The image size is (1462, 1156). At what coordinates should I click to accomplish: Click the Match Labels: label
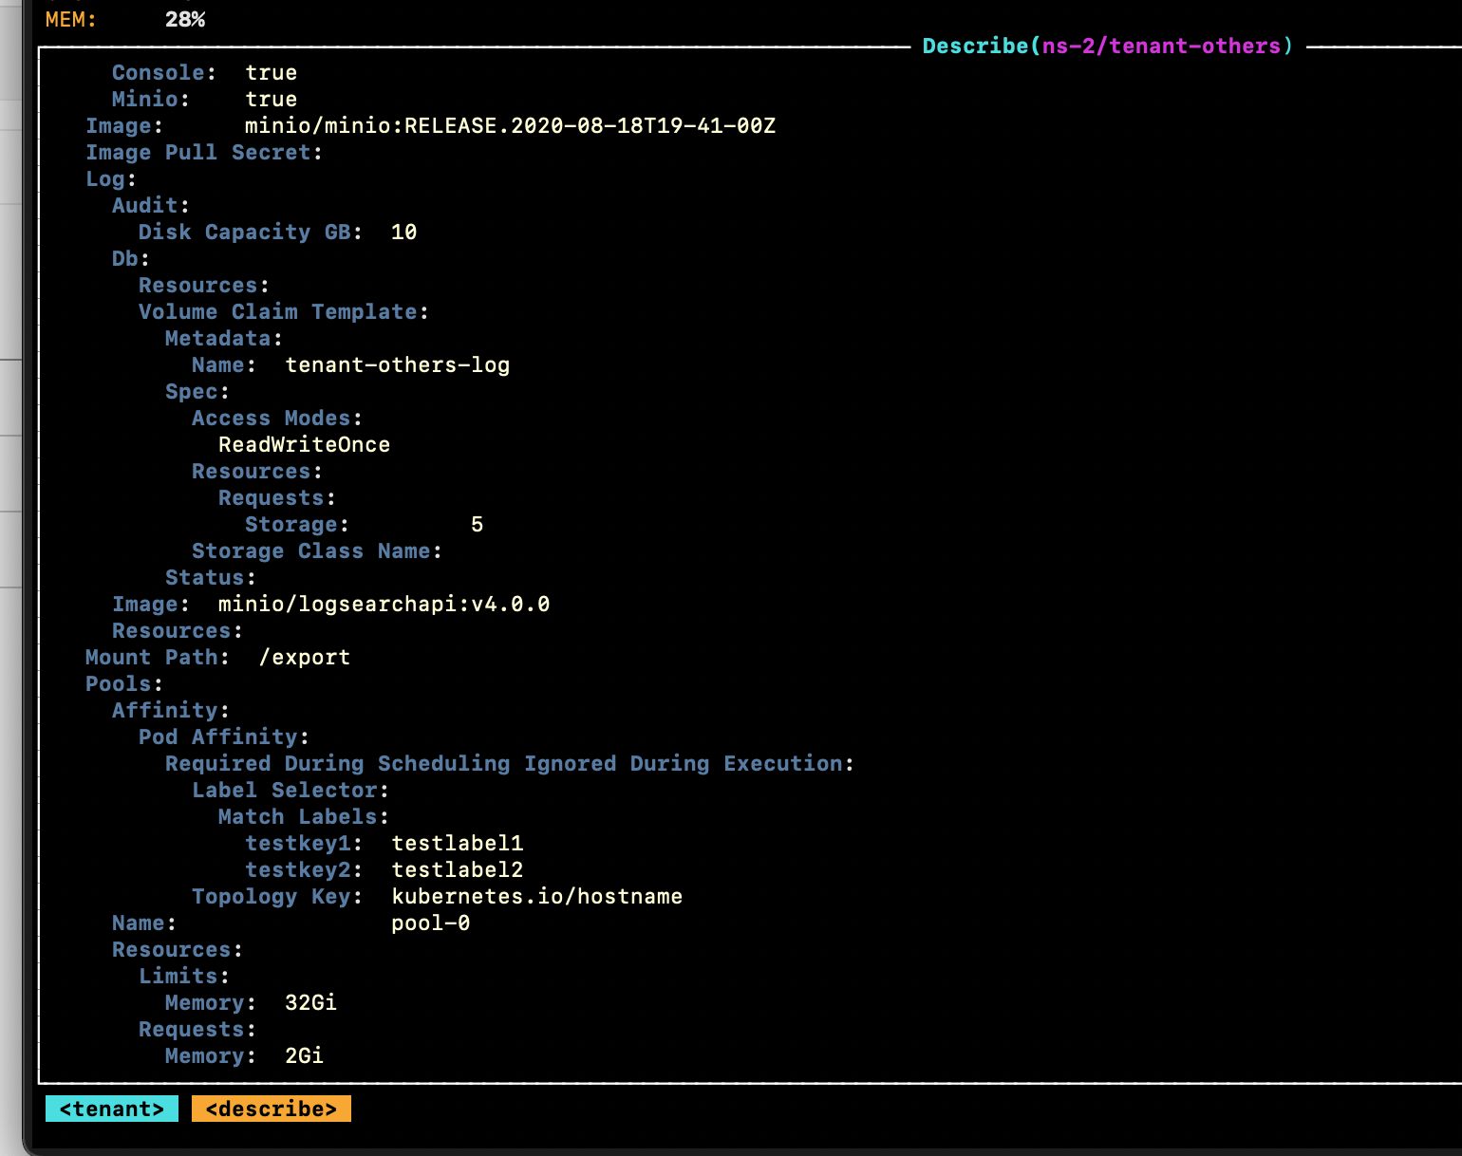click(304, 816)
